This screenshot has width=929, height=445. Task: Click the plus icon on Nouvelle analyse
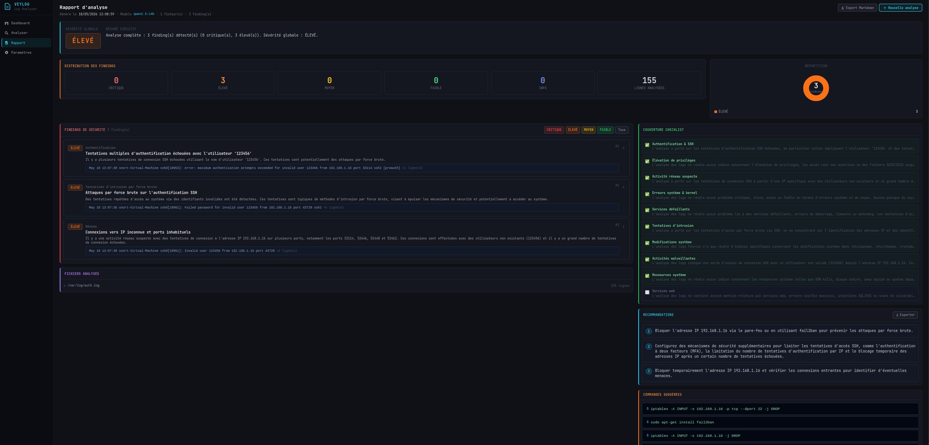coord(885,8)
